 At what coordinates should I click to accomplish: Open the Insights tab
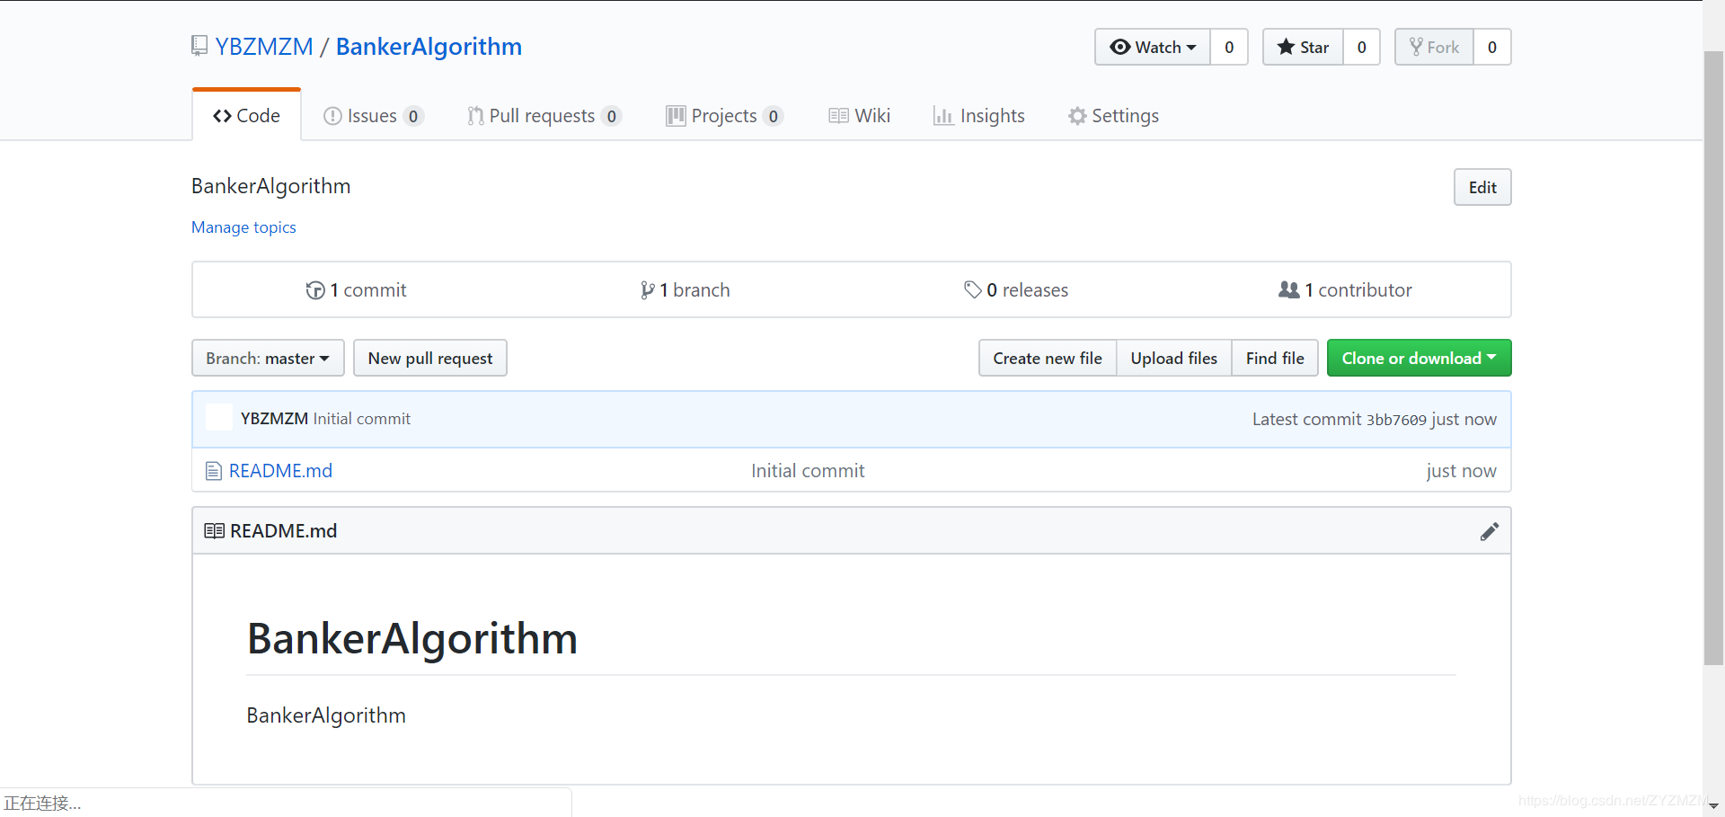pyautogui.click(x=979, y=115)
